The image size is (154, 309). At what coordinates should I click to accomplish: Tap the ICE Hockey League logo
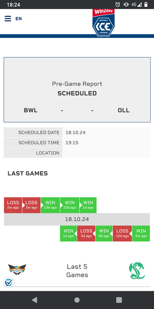tap(104, 23)
